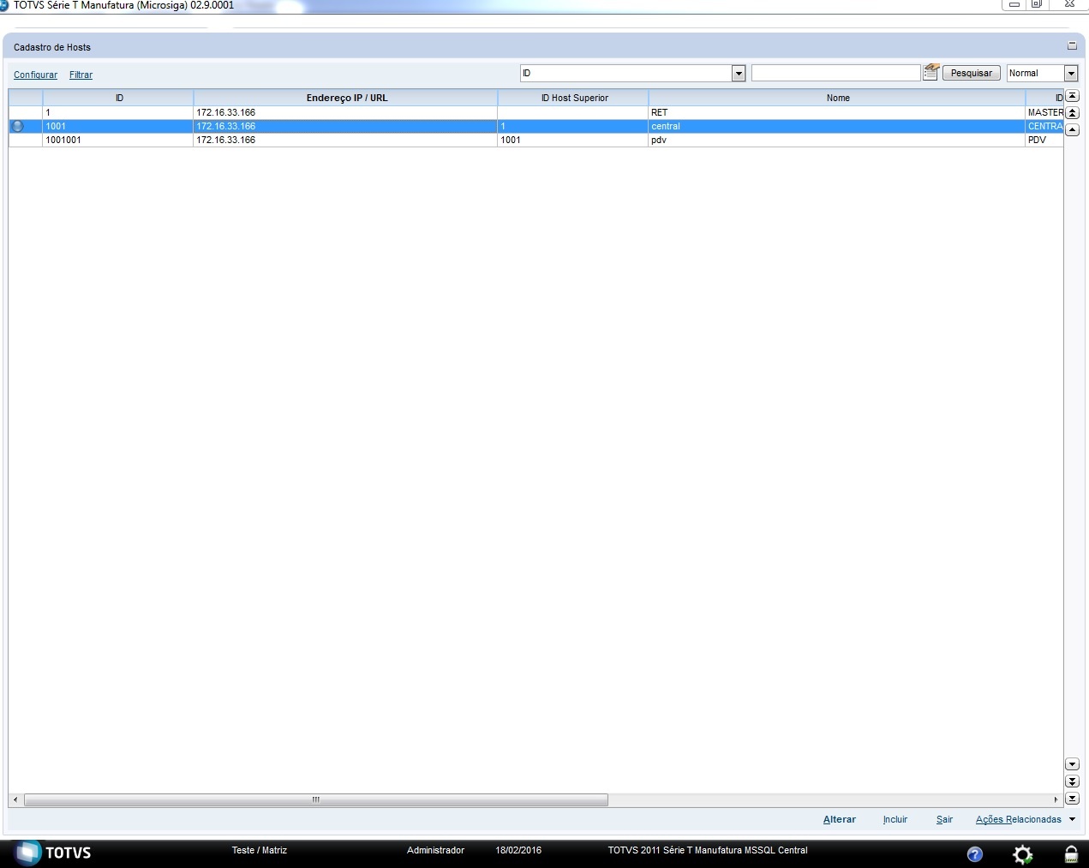The height and width of the screenshot is (868, 1089).
Task: Click the Pesquisar button
Action: point(972,74)
